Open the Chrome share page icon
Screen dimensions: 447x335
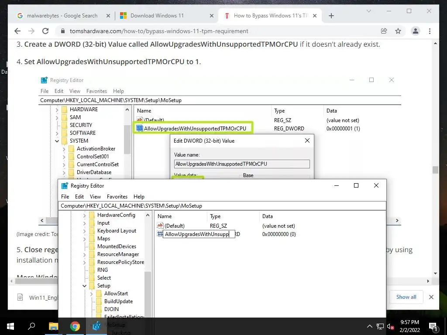coord(384,31)
